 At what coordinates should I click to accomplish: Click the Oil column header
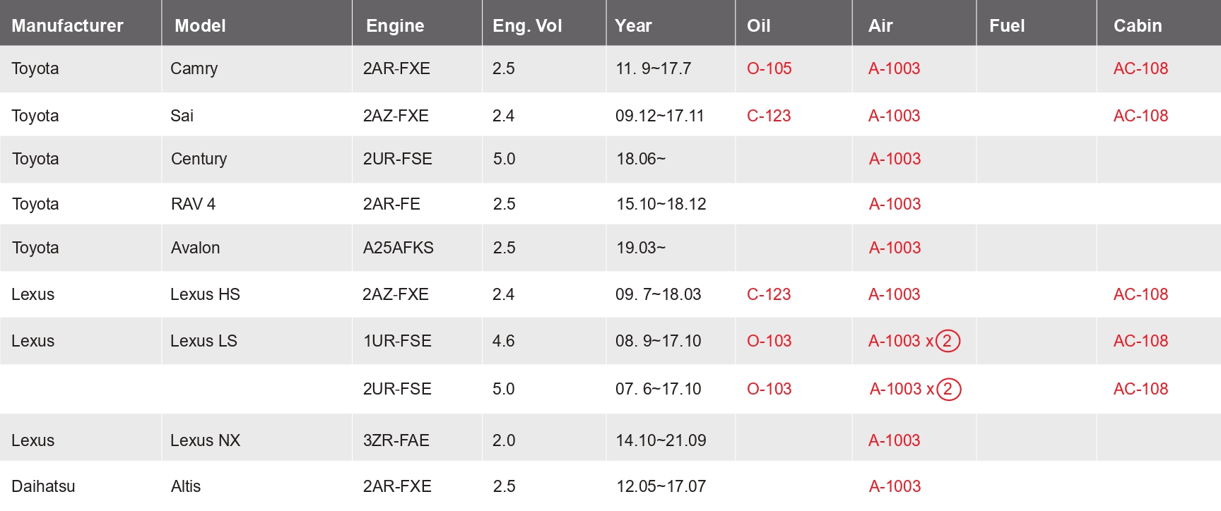point(758,26)
